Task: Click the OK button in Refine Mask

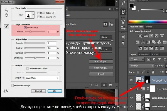Action: click(x=55, y=91)
